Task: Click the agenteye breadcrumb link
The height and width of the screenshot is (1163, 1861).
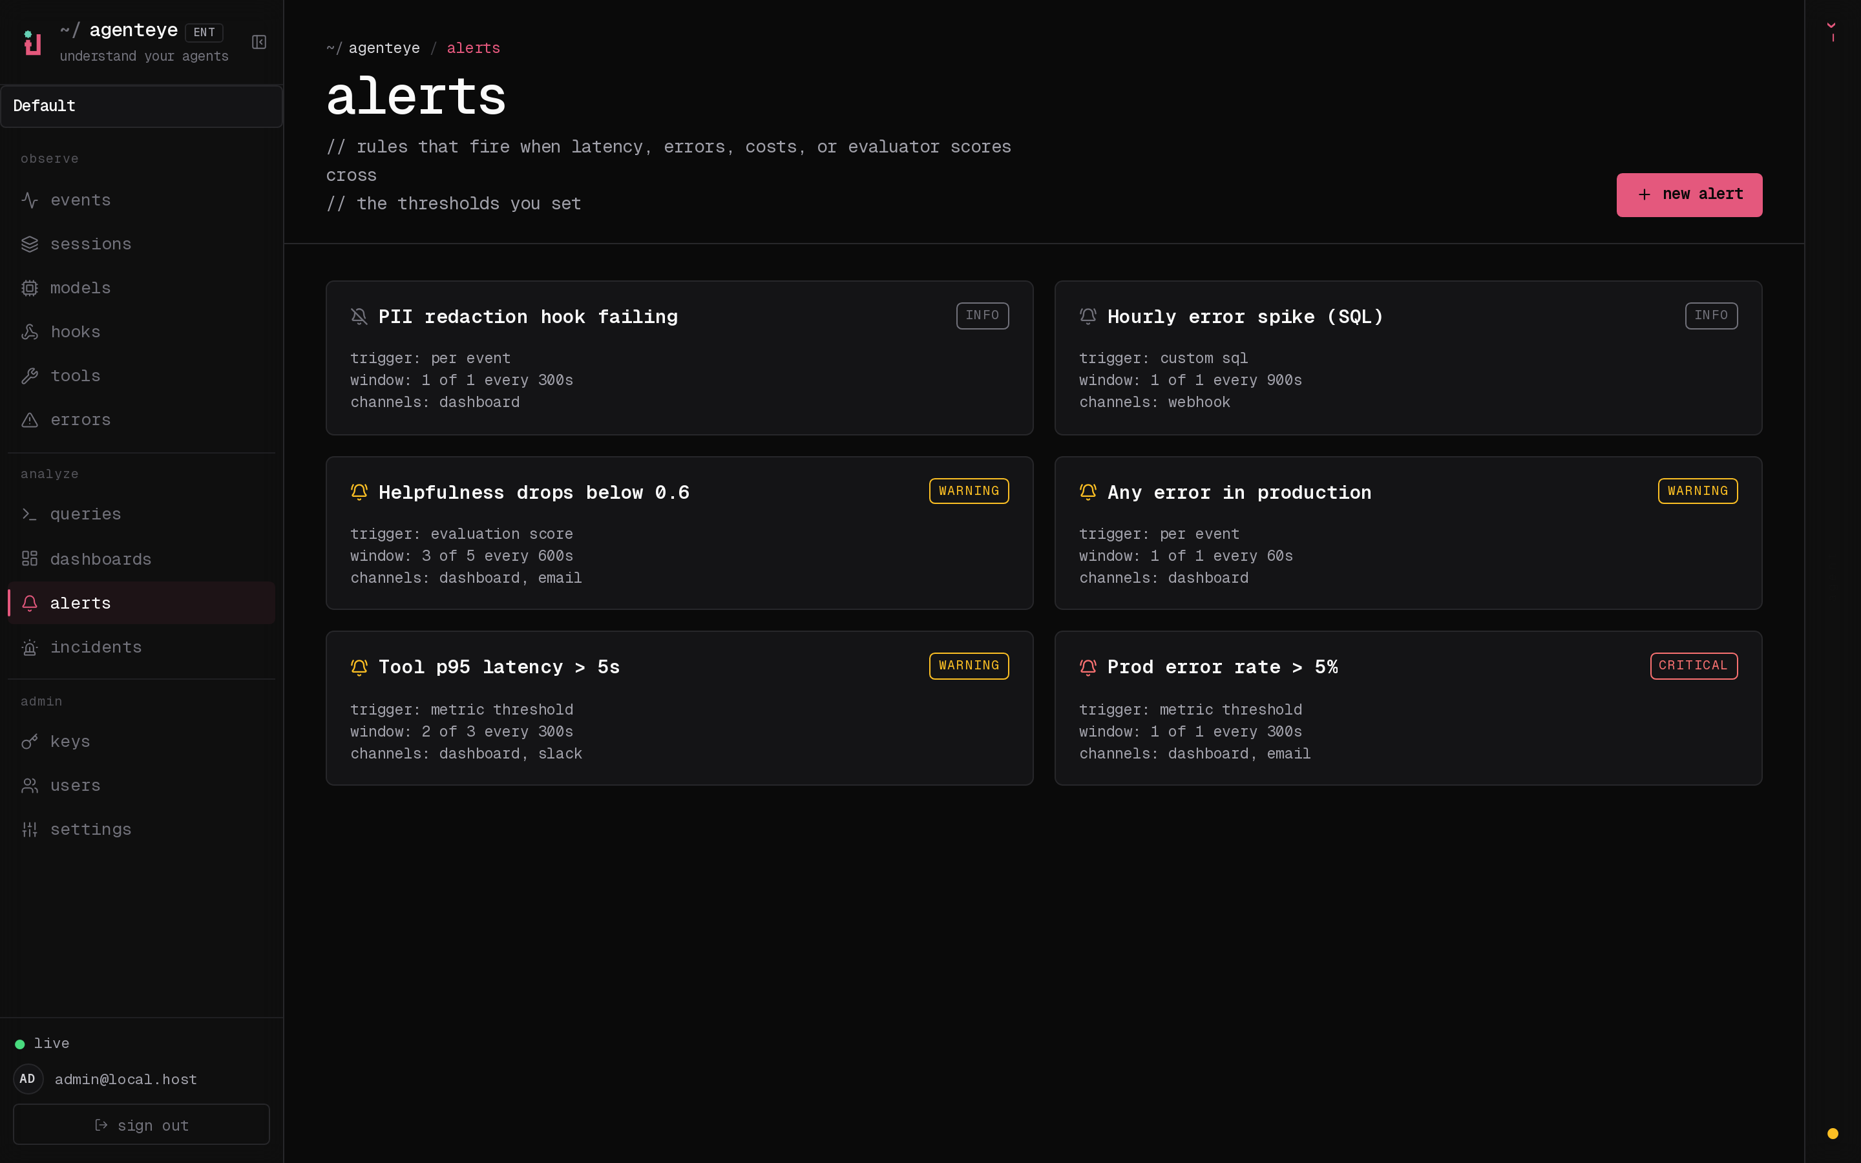Action: tap(384, 48)
